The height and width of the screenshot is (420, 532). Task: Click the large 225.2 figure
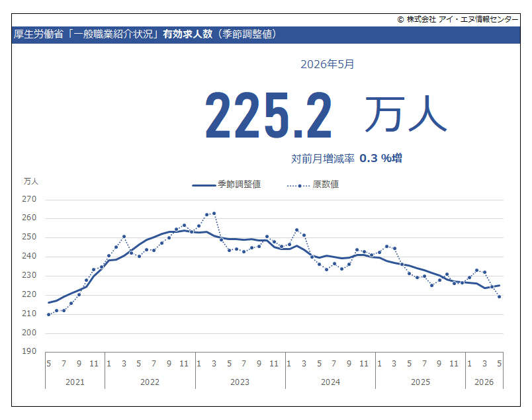pyautogui.click(x=269, y=115)
